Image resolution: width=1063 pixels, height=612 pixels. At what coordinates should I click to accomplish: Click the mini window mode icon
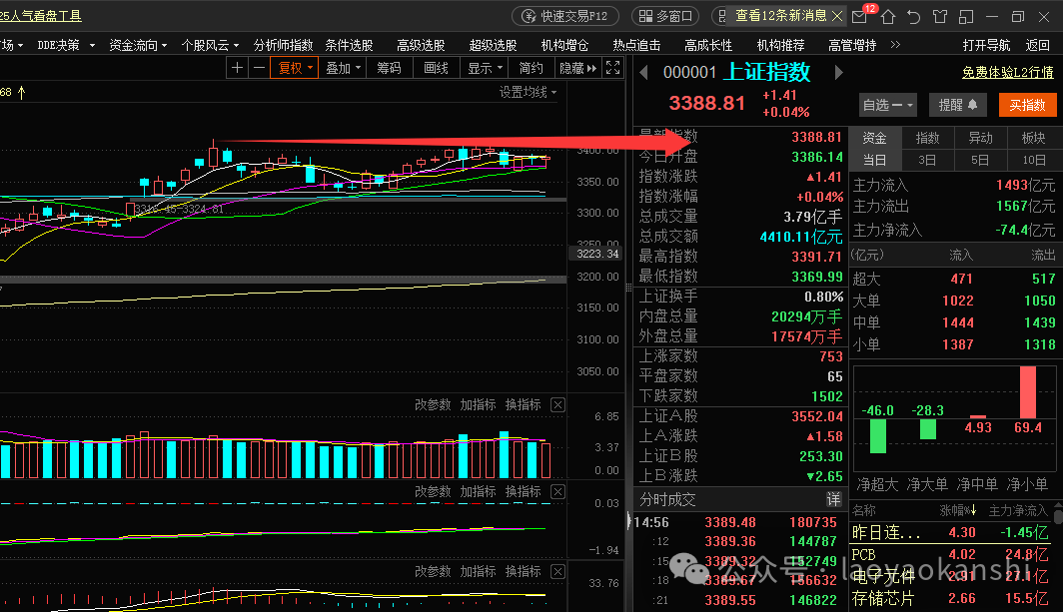pyautogui.click(x=966, y=16)
